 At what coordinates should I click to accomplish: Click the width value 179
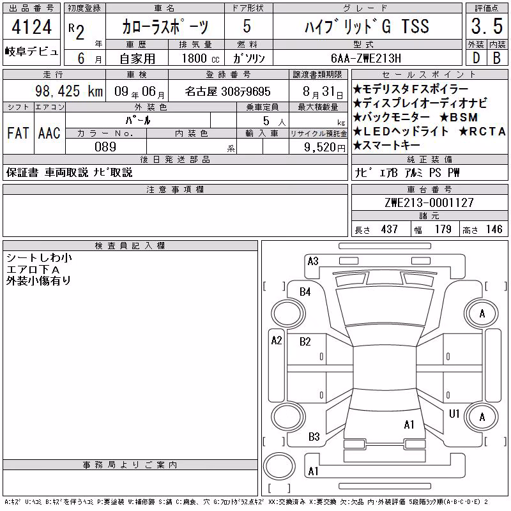tap(443, 229)
